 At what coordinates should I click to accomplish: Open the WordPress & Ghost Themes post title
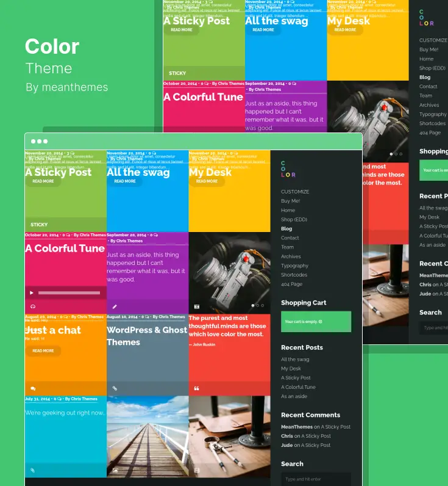tap(147, 336)
